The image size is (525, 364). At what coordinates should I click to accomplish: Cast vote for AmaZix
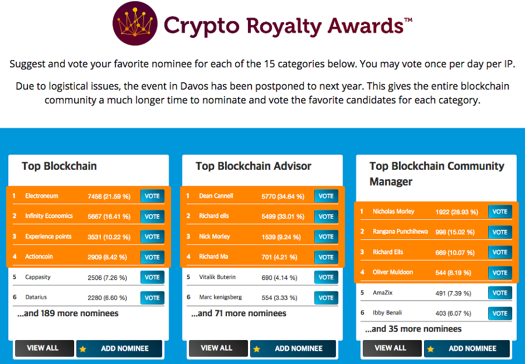click(x=500, y=293)
